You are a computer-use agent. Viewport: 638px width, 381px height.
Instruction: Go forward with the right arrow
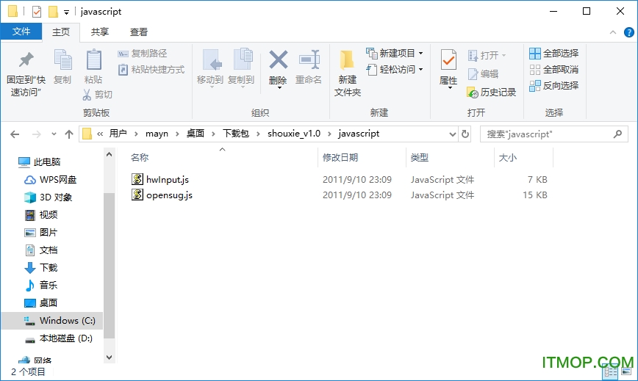tap(37, 134)
